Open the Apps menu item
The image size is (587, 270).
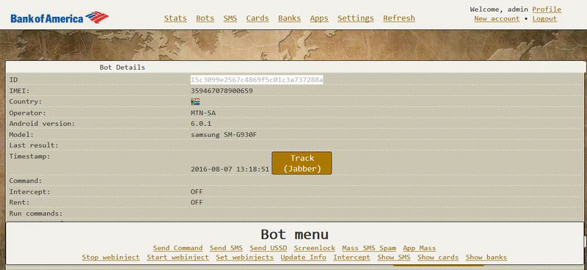[x=319, y=18]
